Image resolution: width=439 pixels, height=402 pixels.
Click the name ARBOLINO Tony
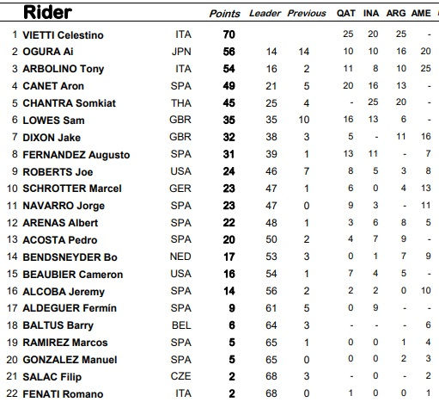[64, 69]
